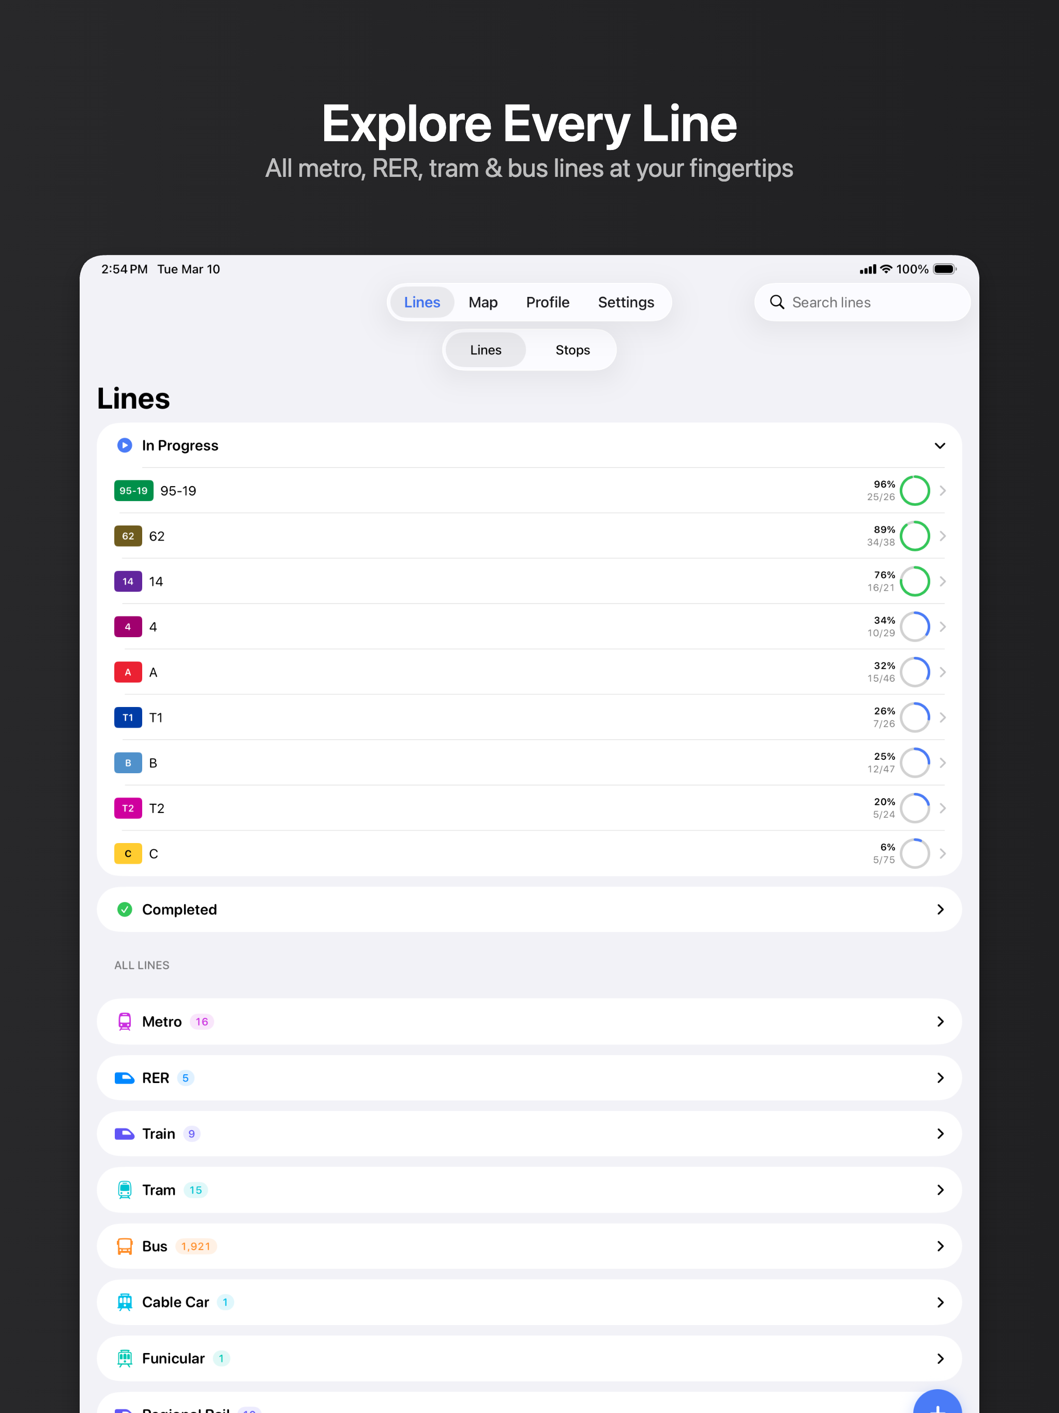This screenshot has height=1413, width=1059.
Task: Select the Lines segment below tabs
Action: pos(486,350)
